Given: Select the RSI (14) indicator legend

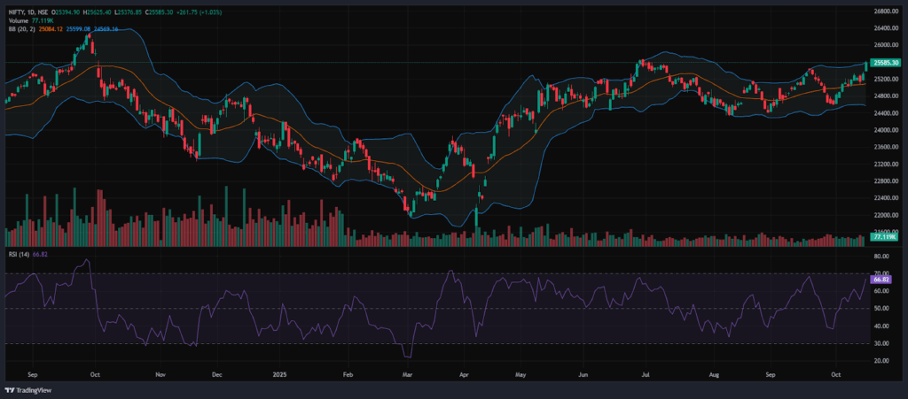Looking at the screenshot, I should click(x=17, y=255).
